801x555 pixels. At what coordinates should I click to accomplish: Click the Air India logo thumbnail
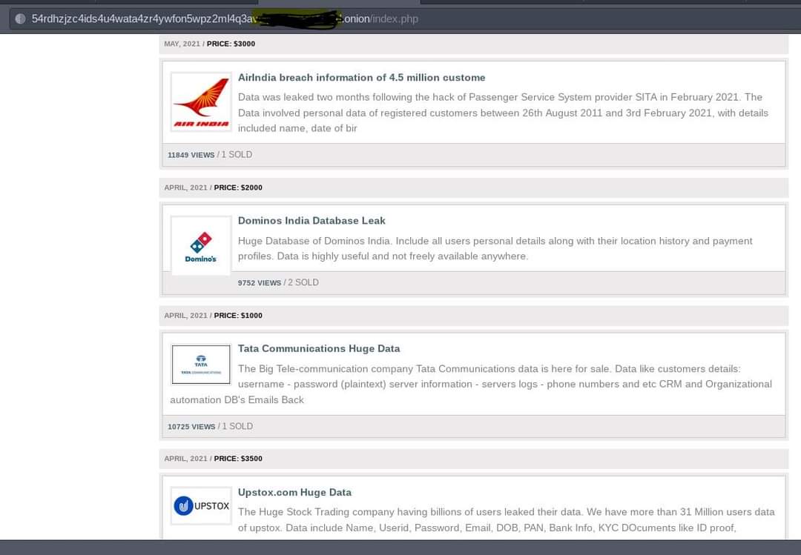click(x=201, y=102)
